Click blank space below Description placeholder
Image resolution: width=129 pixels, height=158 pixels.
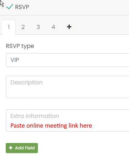click(68, 92)
